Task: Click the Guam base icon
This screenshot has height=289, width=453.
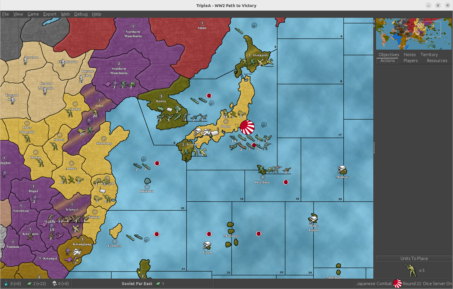Action: tap(207, 245)
